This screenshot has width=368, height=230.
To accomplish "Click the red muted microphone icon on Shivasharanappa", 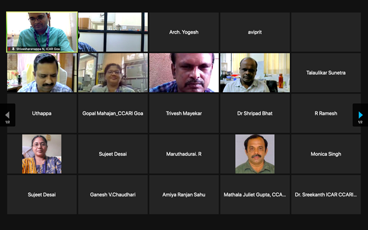I will point(9,49).
